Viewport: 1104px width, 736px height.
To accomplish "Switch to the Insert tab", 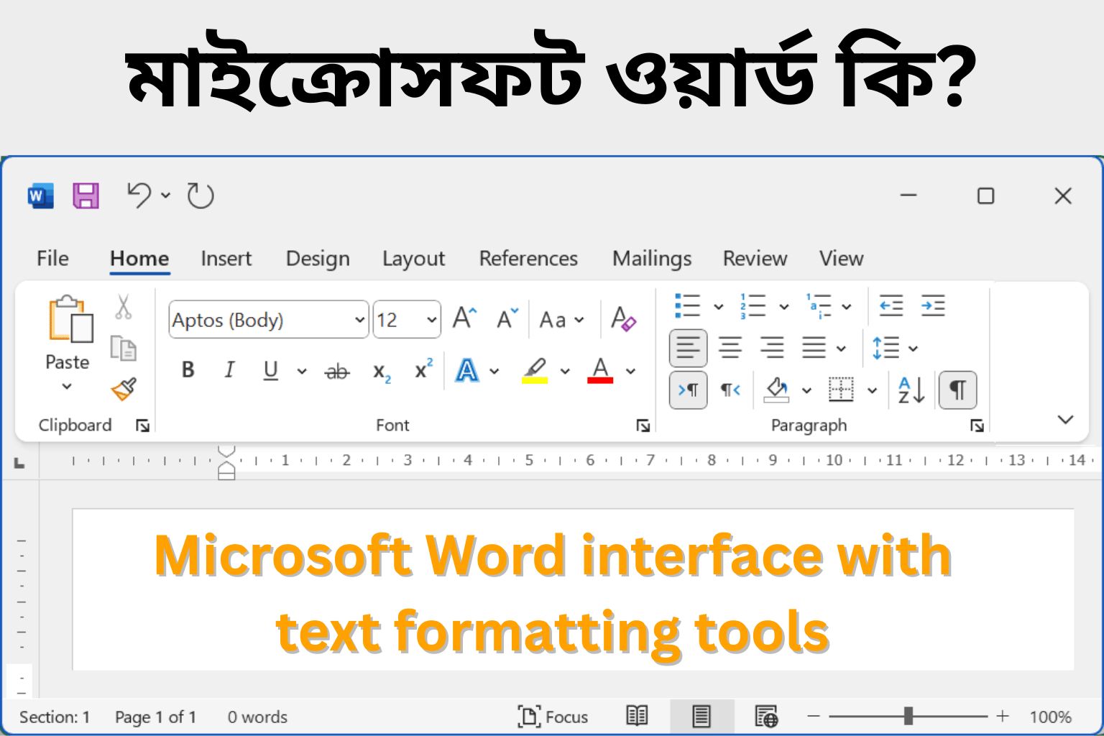I will point(226,259).
